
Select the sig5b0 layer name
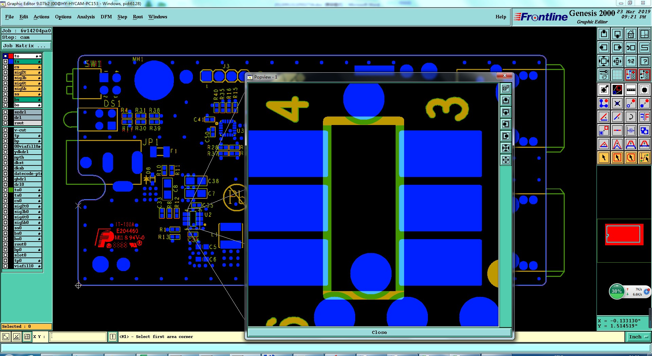[28, 222]
